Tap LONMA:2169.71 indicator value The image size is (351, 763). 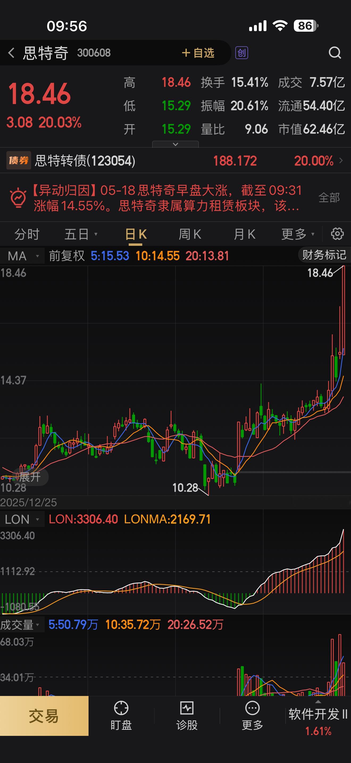click(x=167, y=519)
